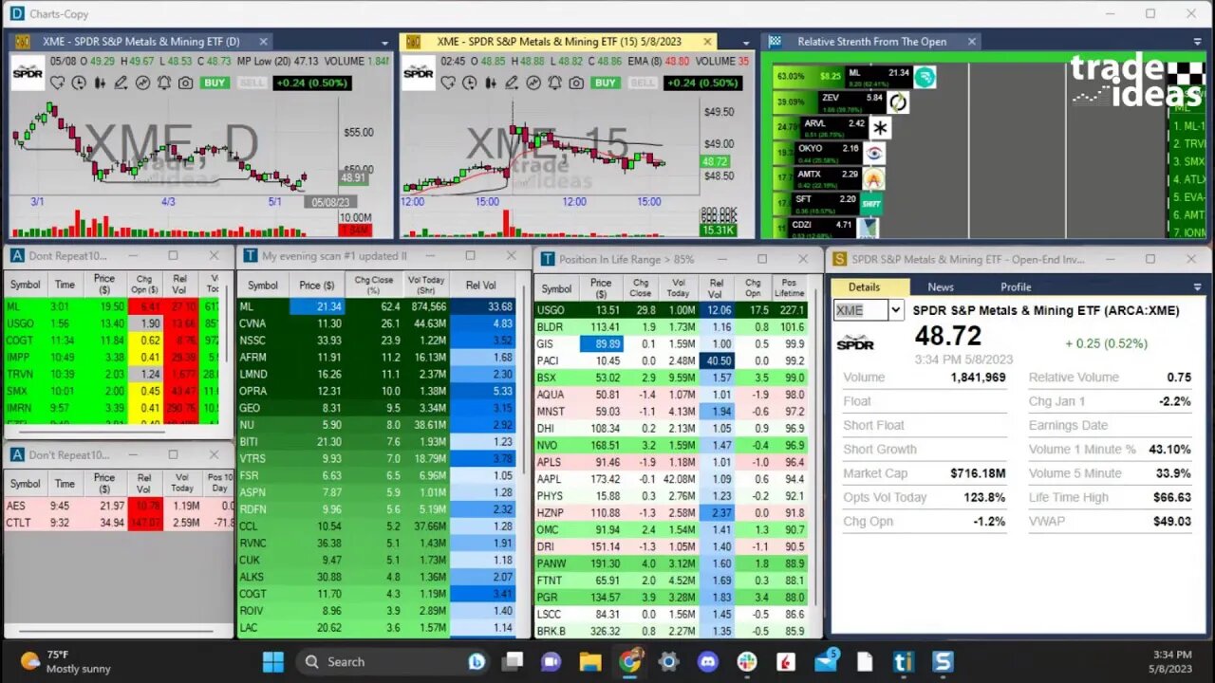This screenshot has height=683, width=1215.
Task: Select the CTLT row in lower Don't Repeat window
Action: 118,523
